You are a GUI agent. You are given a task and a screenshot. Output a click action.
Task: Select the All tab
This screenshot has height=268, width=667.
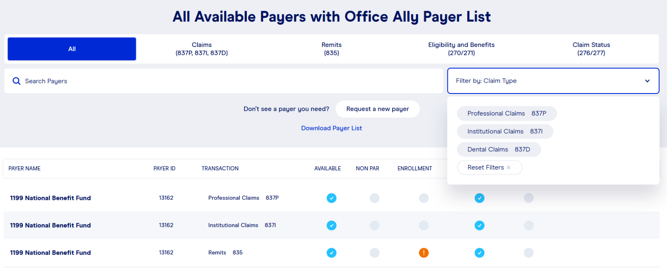[72, 49]
